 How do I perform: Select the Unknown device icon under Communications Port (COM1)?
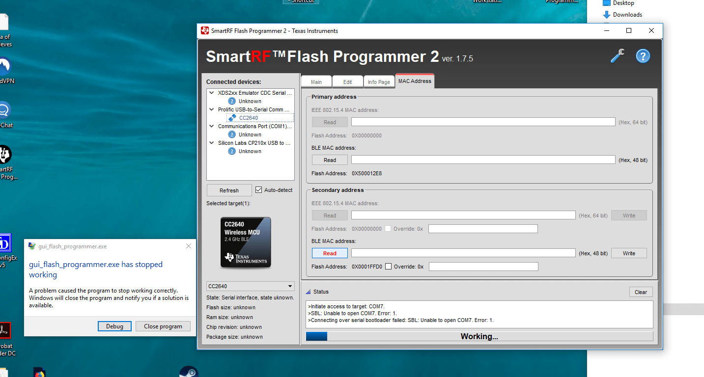232,135
